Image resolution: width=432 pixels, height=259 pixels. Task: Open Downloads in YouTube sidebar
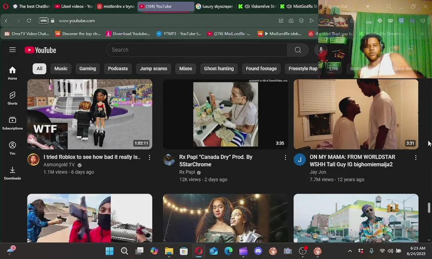[x=12, y=173]
